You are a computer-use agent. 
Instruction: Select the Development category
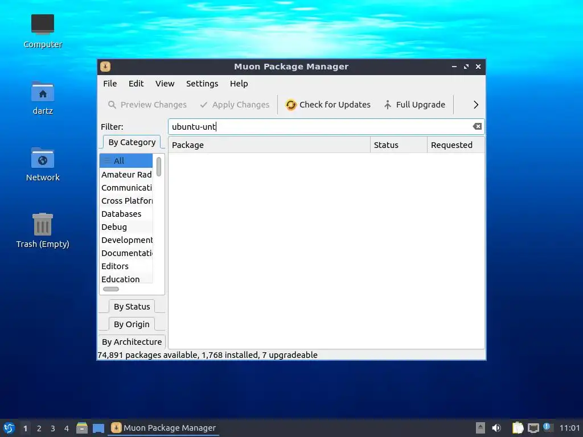(126, 240)
